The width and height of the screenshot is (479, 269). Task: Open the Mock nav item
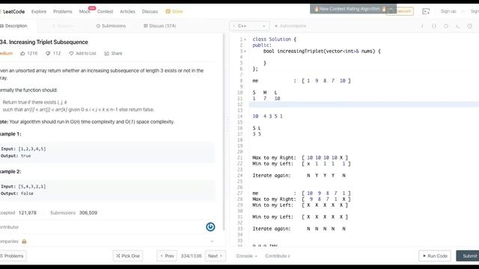click(x=85, y=11)
